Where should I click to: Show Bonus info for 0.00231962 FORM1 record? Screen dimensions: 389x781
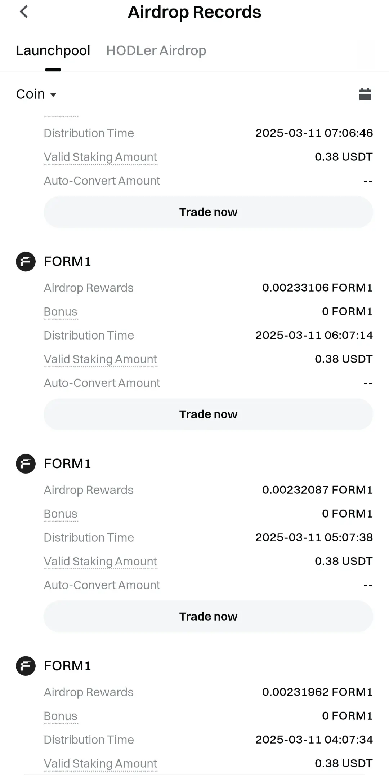pyautogui.click(x=61, y=716)
